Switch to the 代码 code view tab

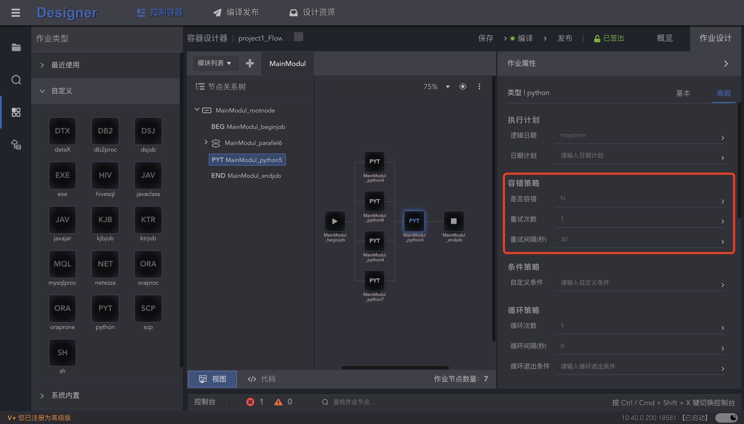(x=262, y=379)
